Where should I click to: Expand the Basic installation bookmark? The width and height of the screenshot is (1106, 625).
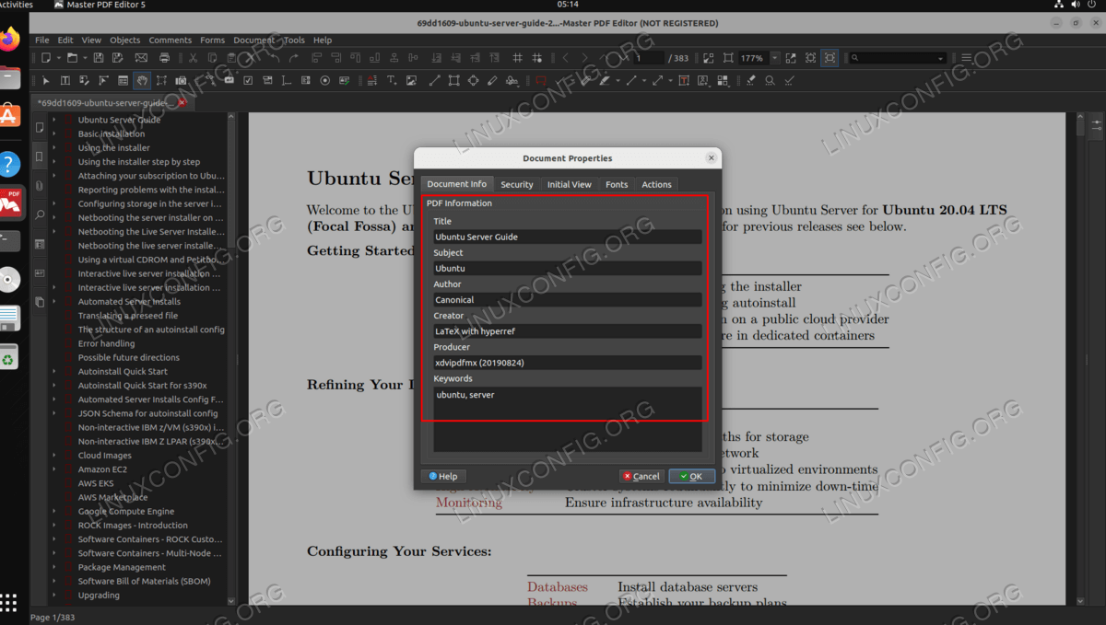54,133
